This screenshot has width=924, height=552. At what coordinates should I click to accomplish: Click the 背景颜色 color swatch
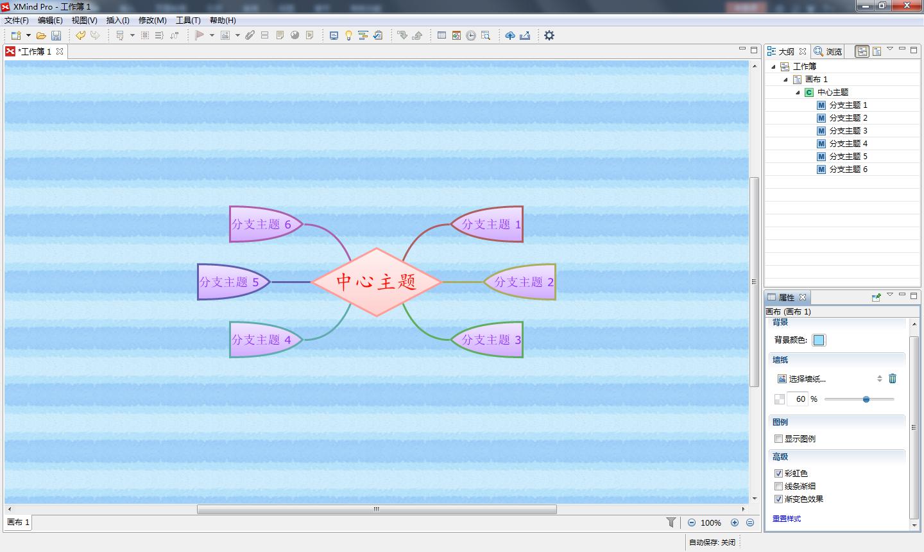click(x=819, y=340)
